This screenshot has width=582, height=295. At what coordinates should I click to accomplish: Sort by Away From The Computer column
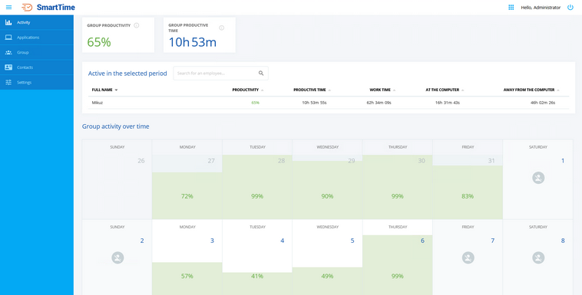point(531,90)
